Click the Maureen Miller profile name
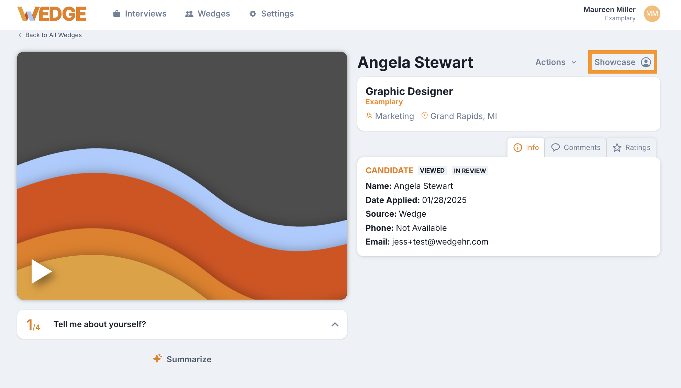 609,10
